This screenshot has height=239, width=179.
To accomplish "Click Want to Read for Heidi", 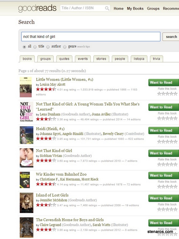I will (x=163, y=131).
